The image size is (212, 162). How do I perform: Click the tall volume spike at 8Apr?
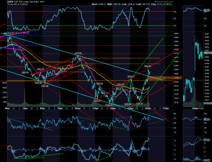coord(42,97)
